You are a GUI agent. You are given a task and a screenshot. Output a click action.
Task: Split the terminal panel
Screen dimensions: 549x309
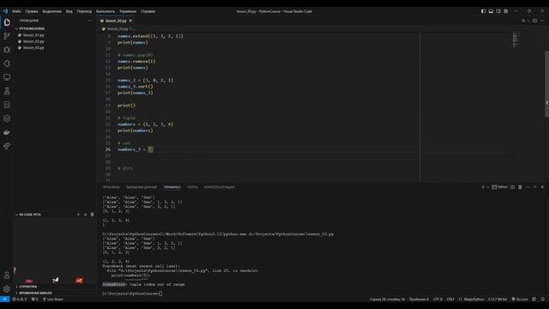tap(513, 187)
